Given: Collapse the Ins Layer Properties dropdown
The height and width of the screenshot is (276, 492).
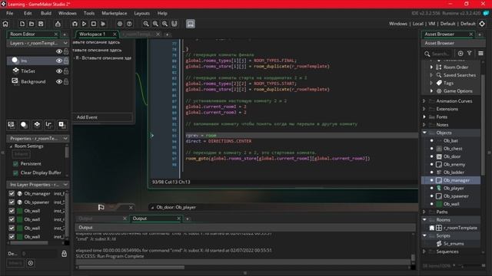Looking at the screenshot, I should pyautogui.click(x=65, y=185).
